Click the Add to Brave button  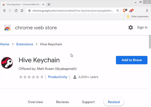click(132, 60)
